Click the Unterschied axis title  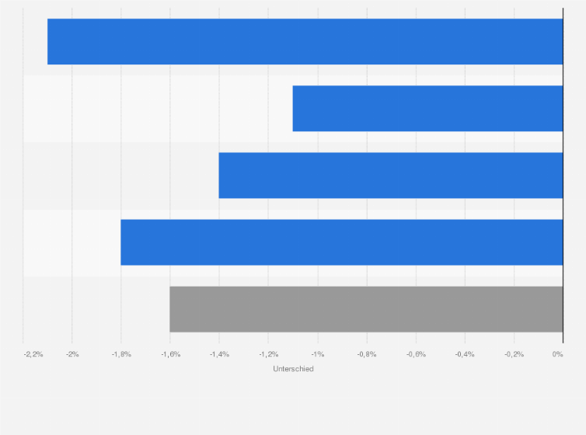coord(293,369)
